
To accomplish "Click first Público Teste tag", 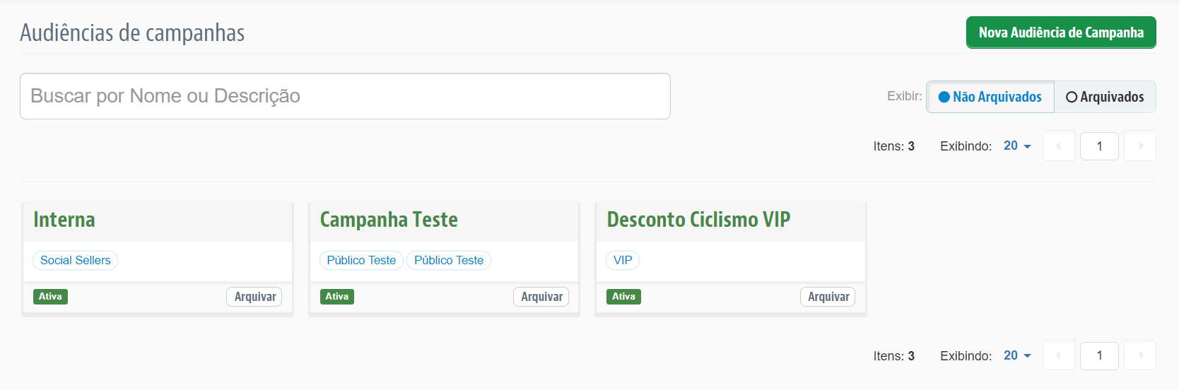I will click(x=361, y=260).
